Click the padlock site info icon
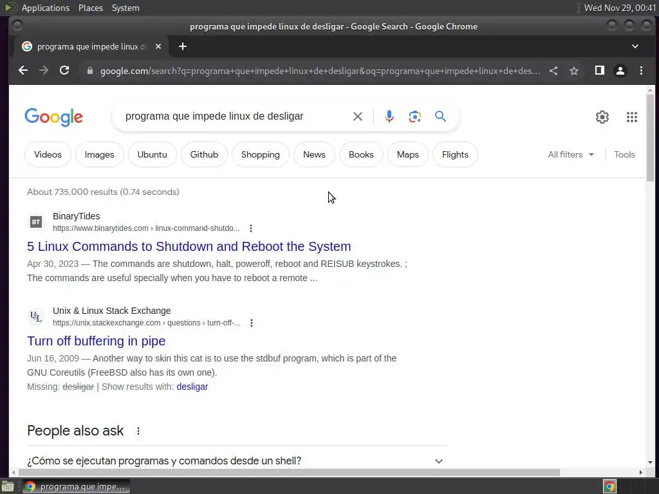 [x=89, y=71]
